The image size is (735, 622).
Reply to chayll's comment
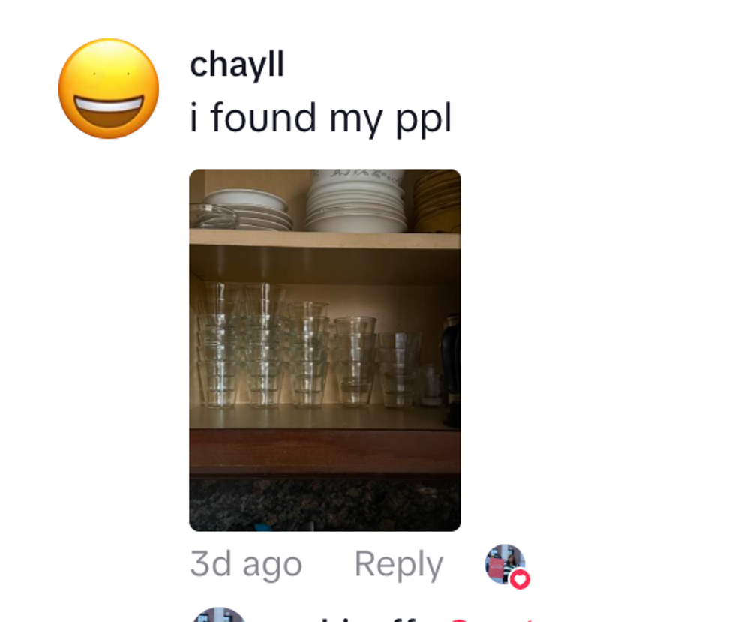click(x=398, y=564)
